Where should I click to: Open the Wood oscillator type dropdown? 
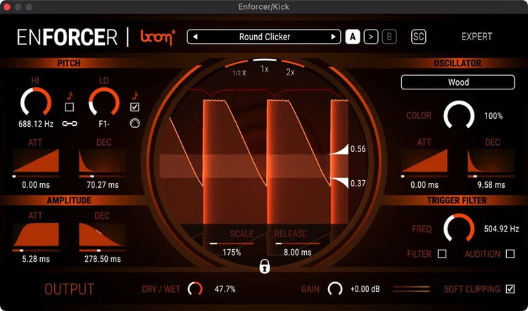[x=458, y=82]
